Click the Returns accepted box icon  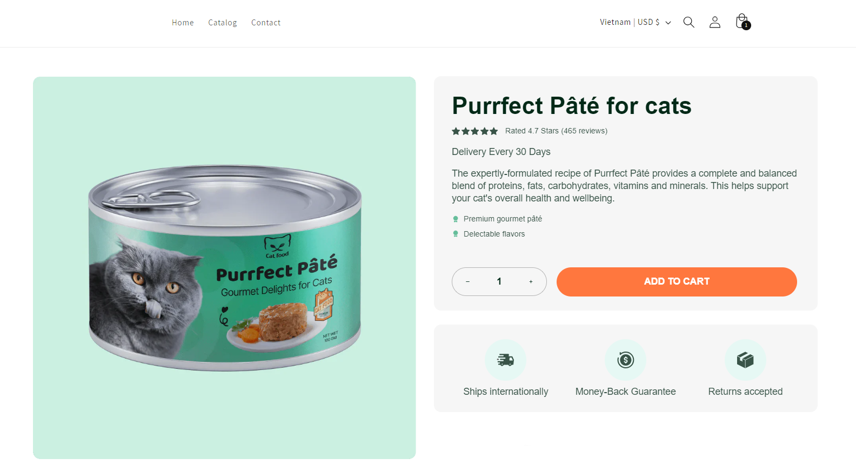pyautogui.click(x=745, y=360)
